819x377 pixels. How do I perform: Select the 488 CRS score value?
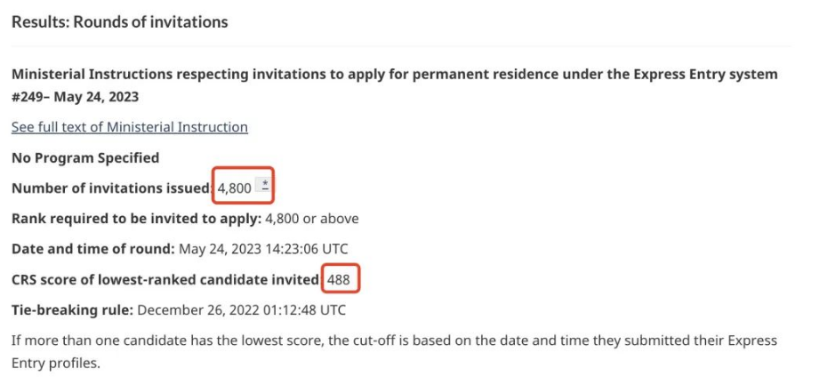click(x=339, y=280)
